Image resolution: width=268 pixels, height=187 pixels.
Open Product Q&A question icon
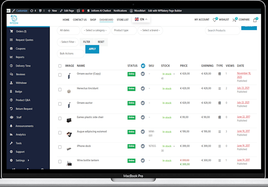point(11,100)
